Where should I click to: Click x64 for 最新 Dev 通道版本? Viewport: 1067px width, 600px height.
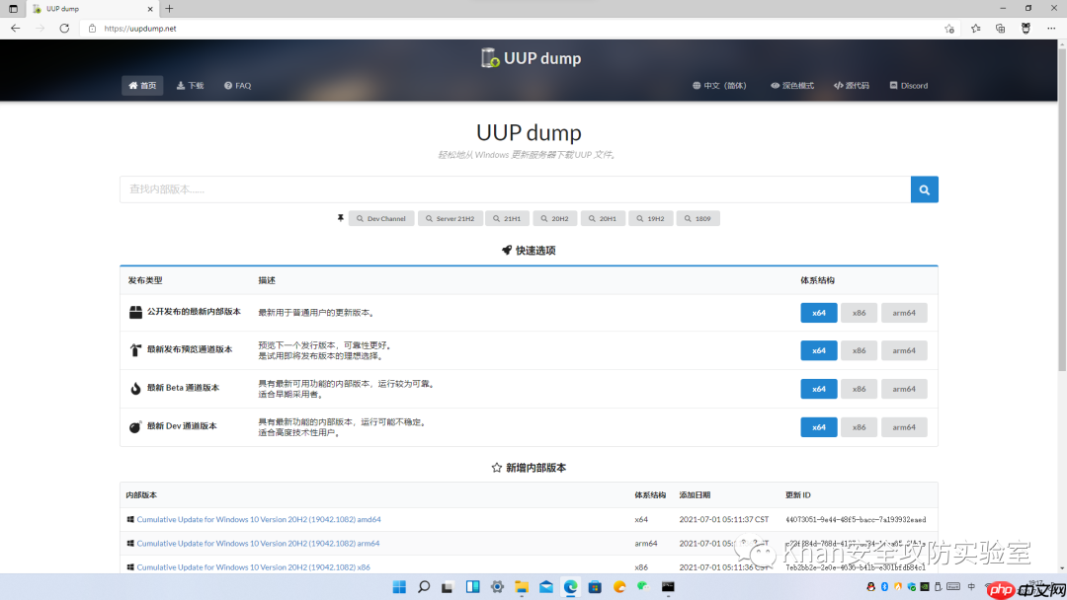[x=818, y=426]
